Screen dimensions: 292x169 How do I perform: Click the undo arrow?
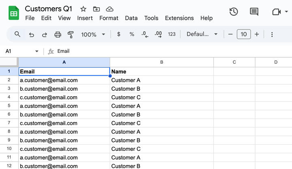[x=31, y=35]
